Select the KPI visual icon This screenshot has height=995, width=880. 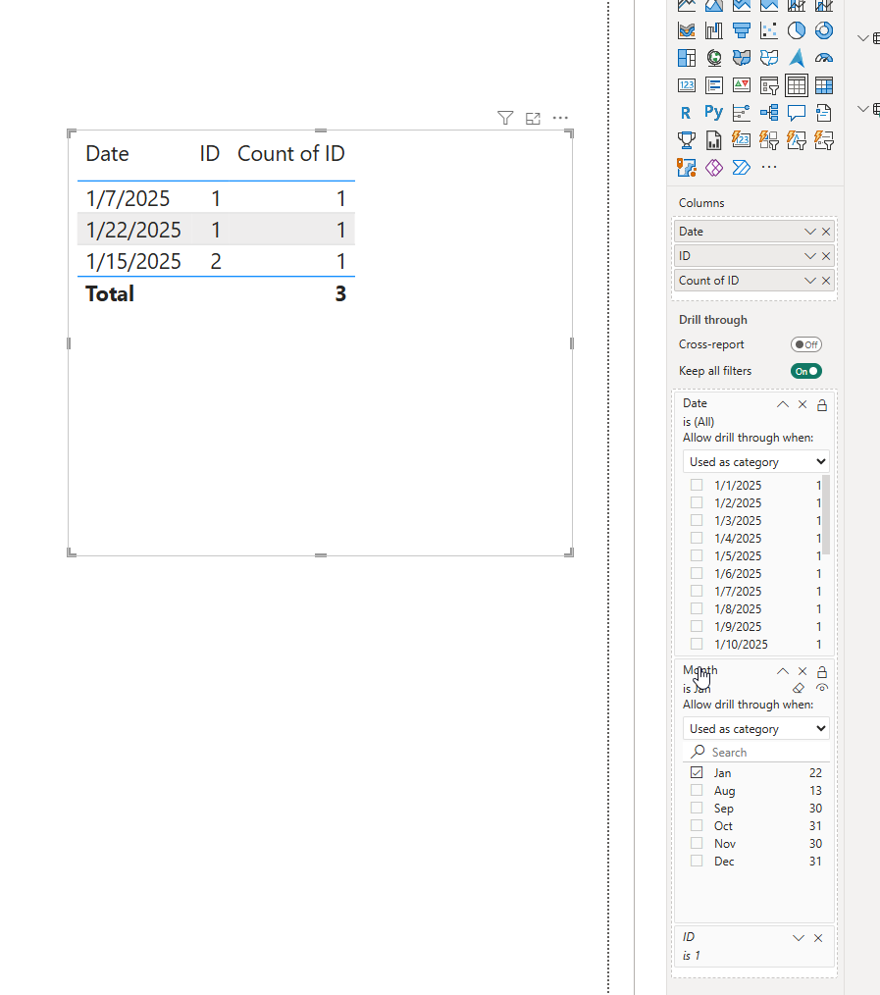pyautogui.click(x=741, y=85)
